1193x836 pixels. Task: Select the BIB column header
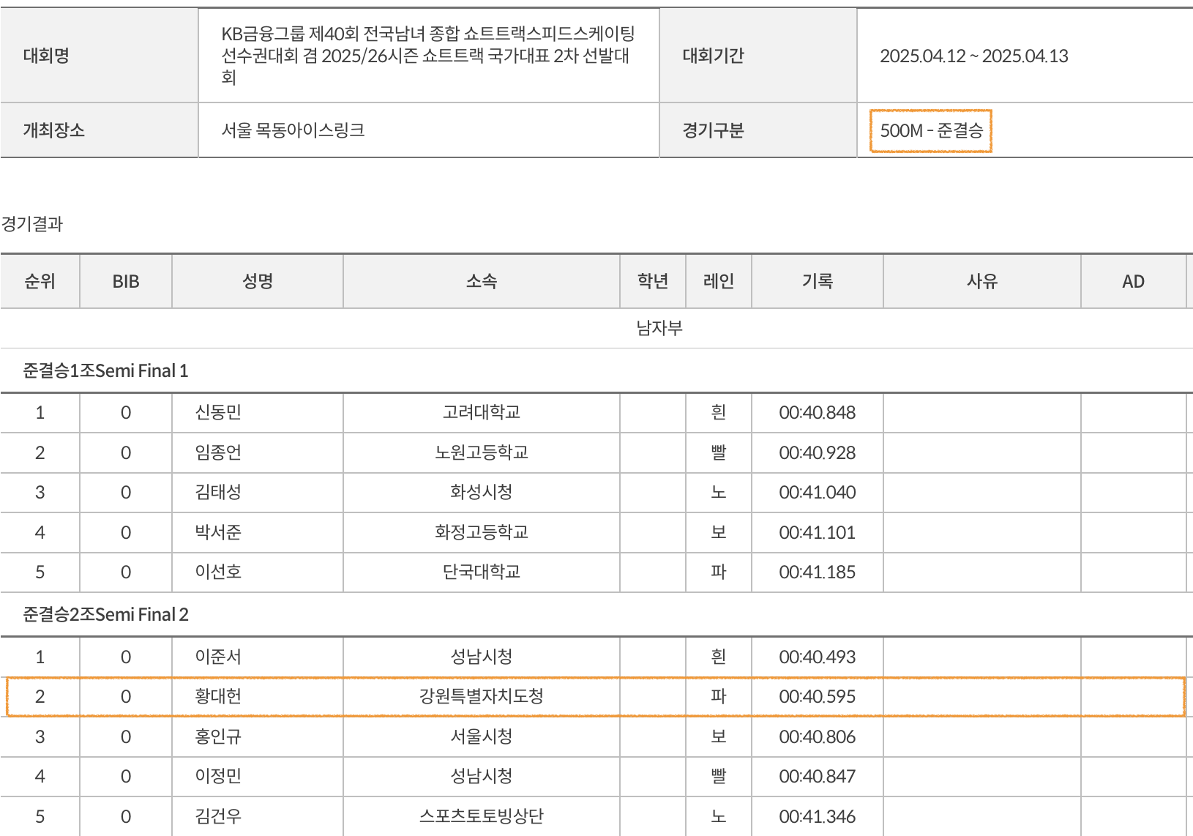point(126,281)
